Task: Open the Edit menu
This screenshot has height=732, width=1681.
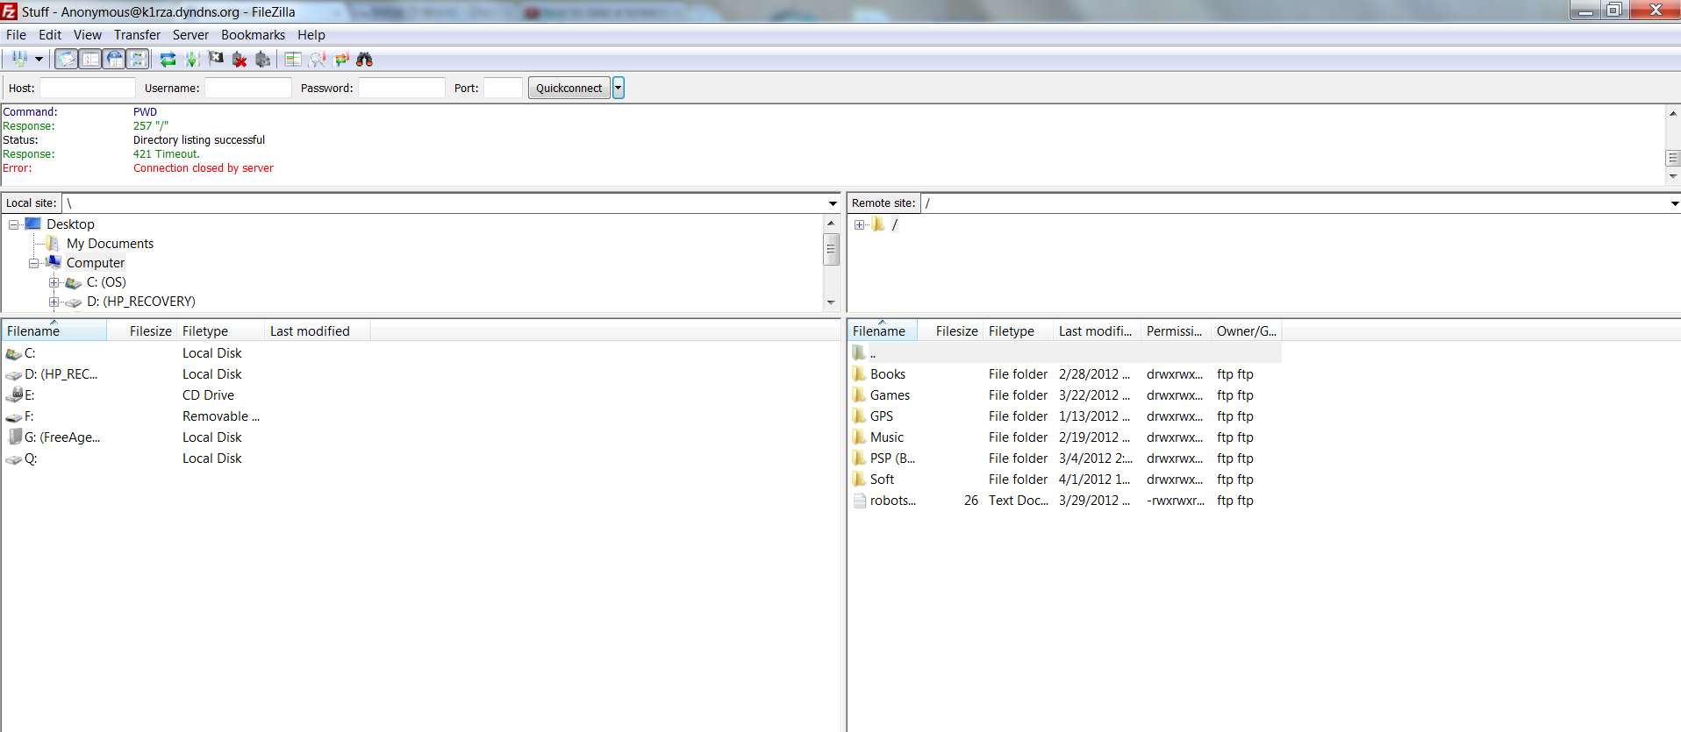Action: (50, 35)
